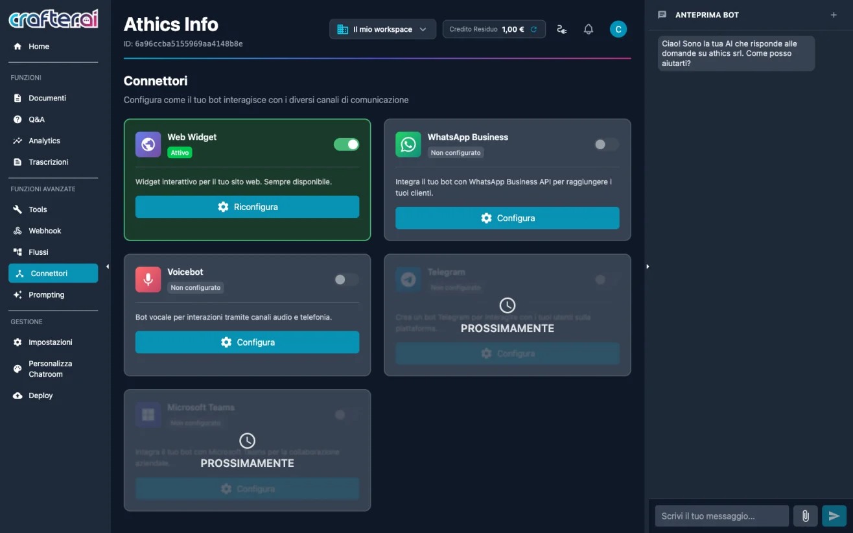Viewport: 853px width, 533px height.
Task: Collapse the bot preview panel arrow
Action: (648, 266)
